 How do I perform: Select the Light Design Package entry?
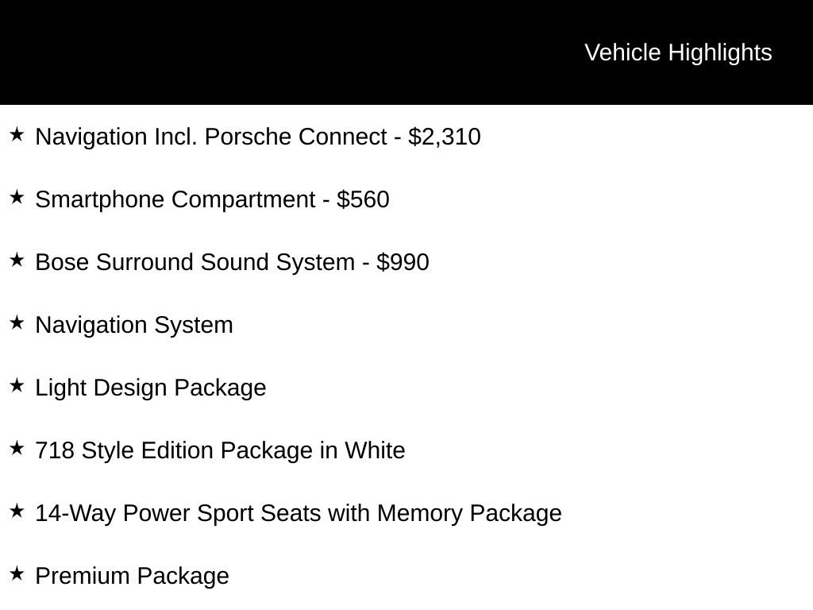[x=150, y=388]
